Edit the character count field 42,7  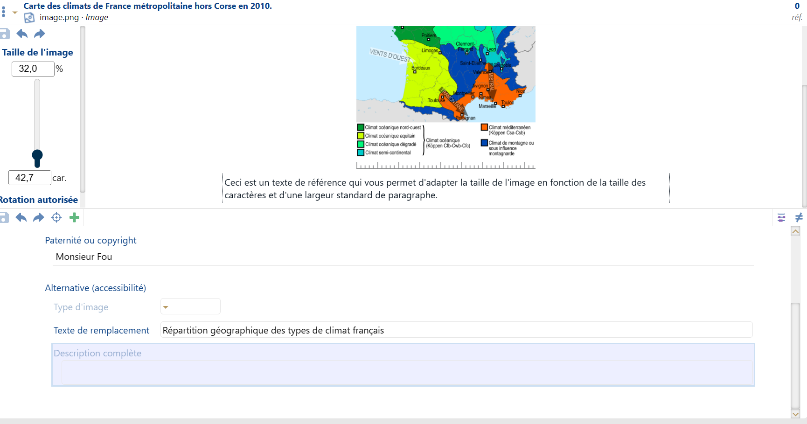30,178
